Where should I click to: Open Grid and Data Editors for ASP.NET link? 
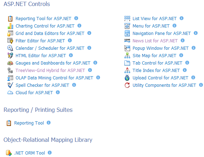[50, 34]
